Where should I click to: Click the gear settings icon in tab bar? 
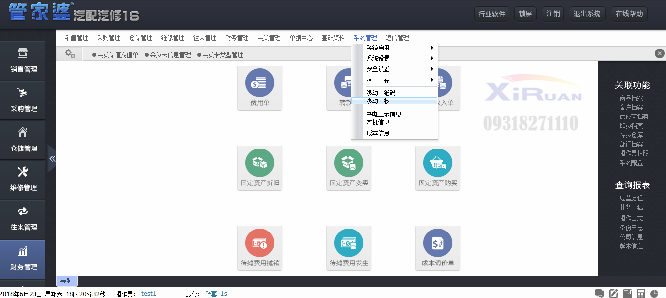(x=70, y=54)
